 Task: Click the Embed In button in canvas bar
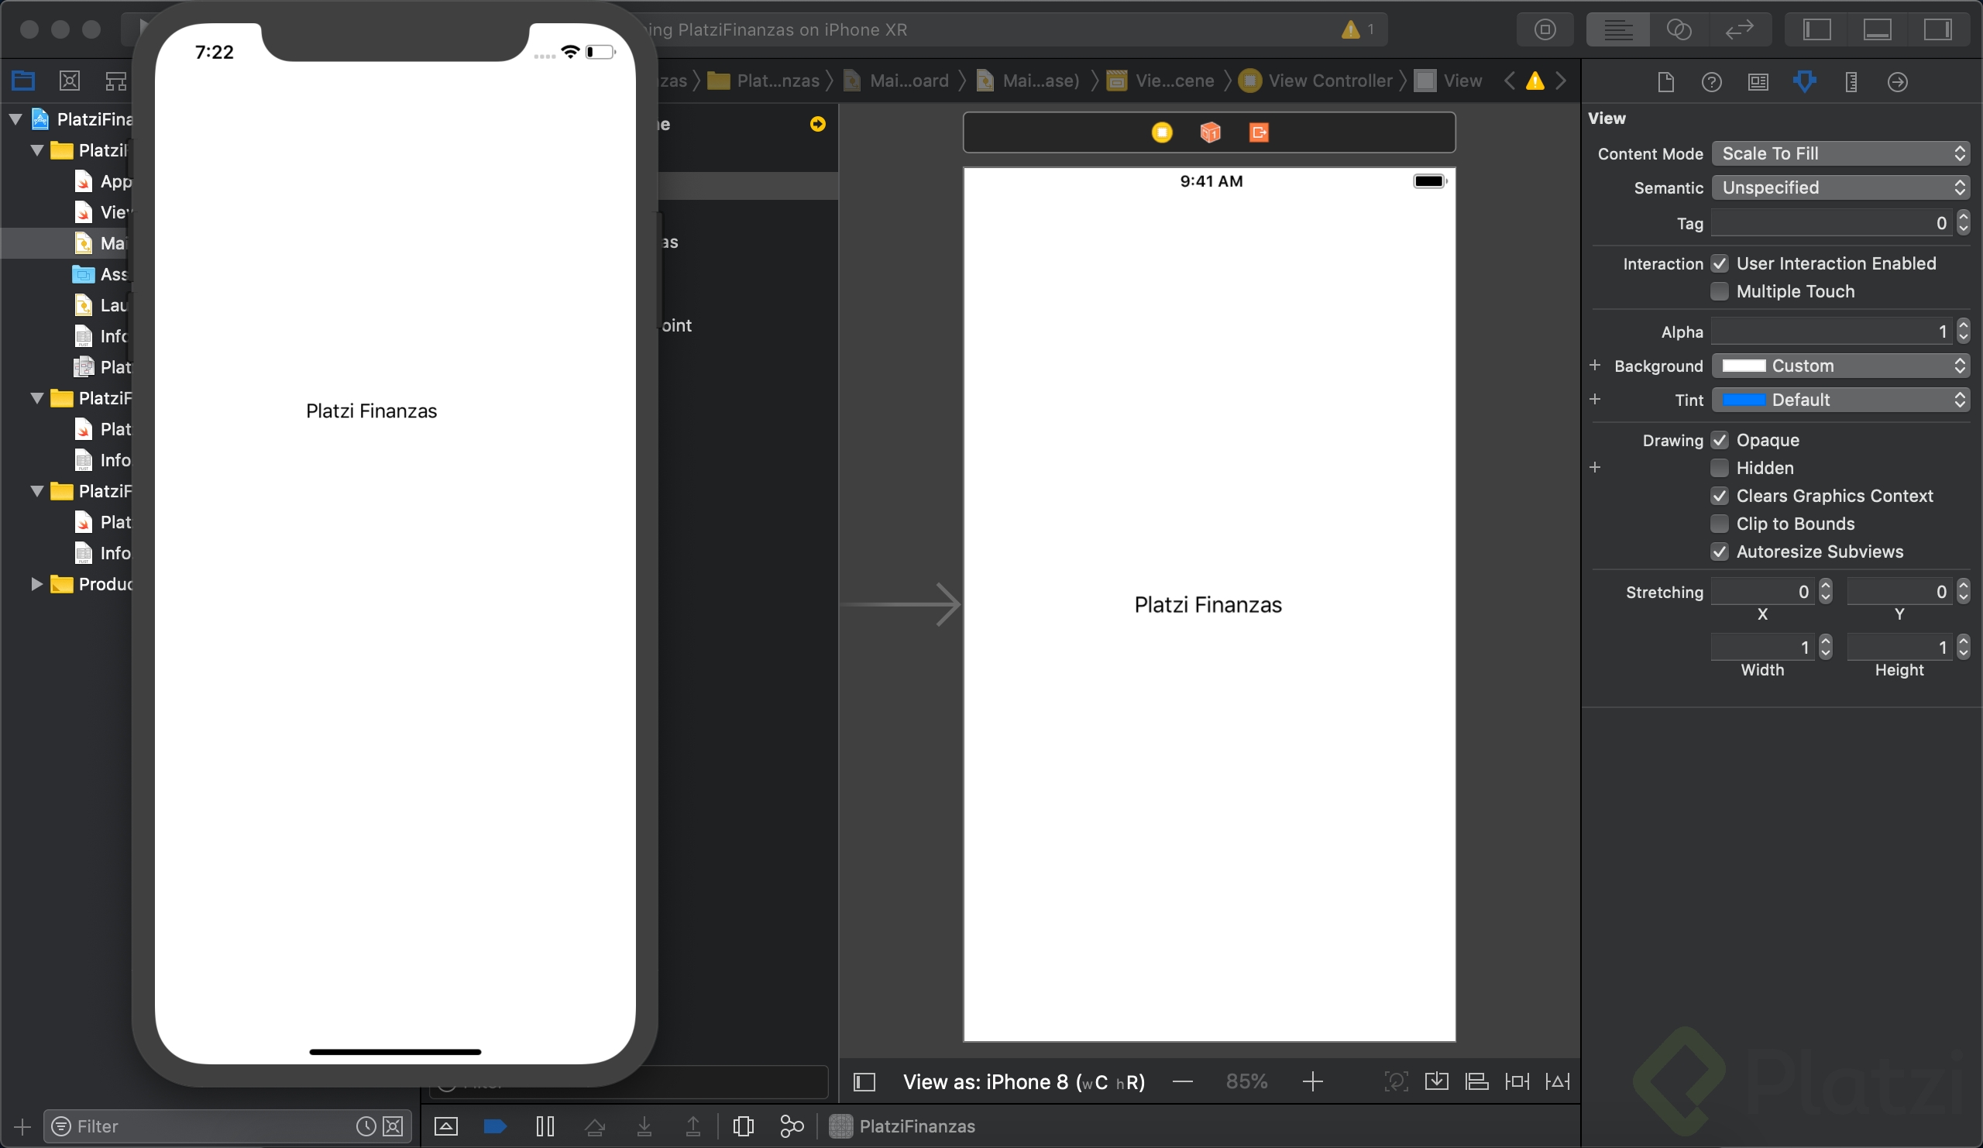point(1436,1081)
